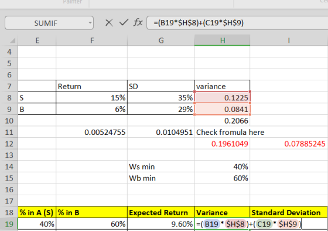
Task: Select the 40% cell in row 19
Action: [x=37, y=224]
